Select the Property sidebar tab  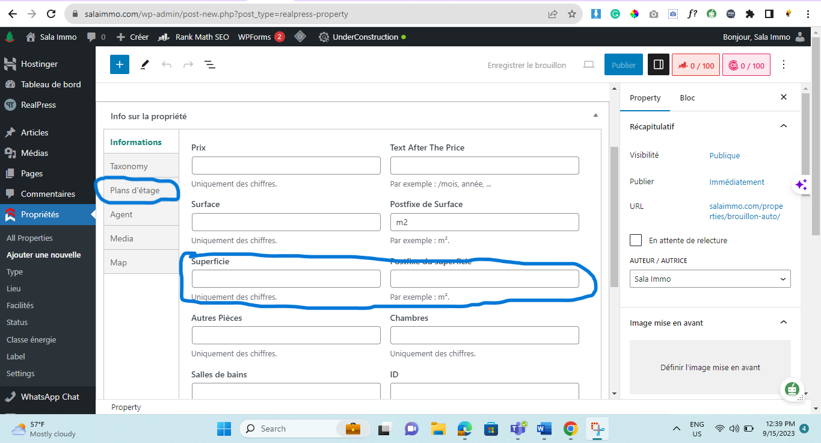[645, 98]
